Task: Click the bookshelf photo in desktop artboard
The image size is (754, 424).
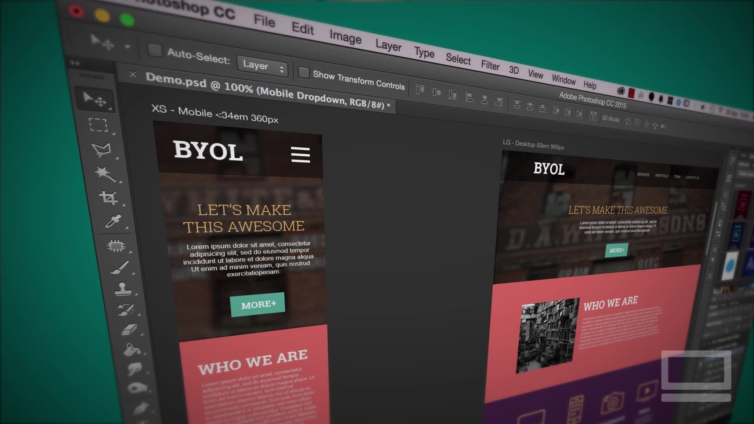Action: coord(547,336)
